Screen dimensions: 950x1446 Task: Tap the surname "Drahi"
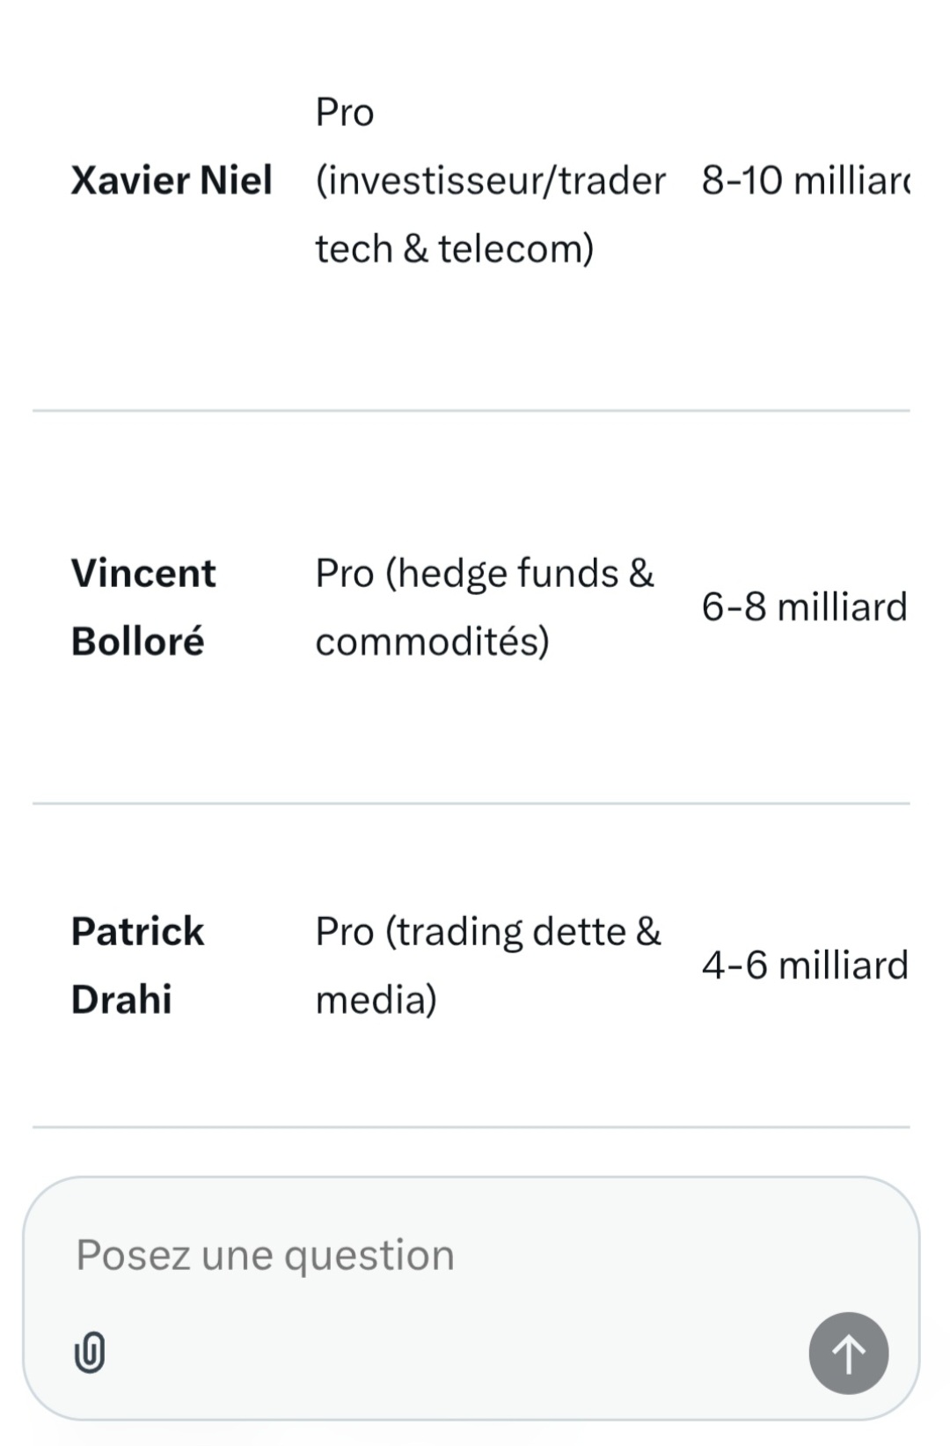click(x=121, y=1000)
